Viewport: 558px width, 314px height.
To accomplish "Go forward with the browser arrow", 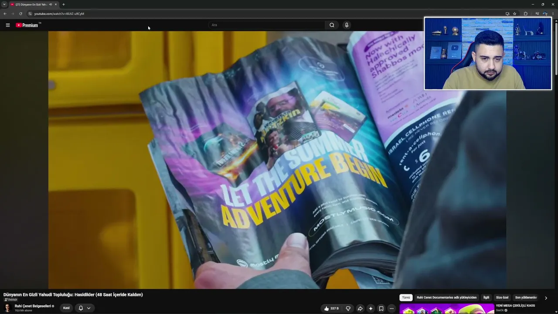I will [13, 14].
